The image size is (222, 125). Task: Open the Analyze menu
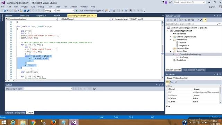tap(74, 7)
